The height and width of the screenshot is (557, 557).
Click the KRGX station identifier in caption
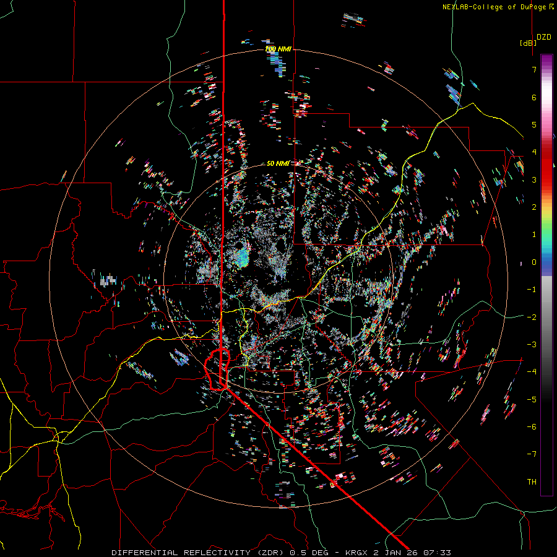click(x=356, y=553)
